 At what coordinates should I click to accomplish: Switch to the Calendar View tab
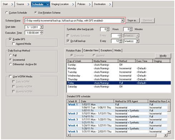tap(91, 50)
